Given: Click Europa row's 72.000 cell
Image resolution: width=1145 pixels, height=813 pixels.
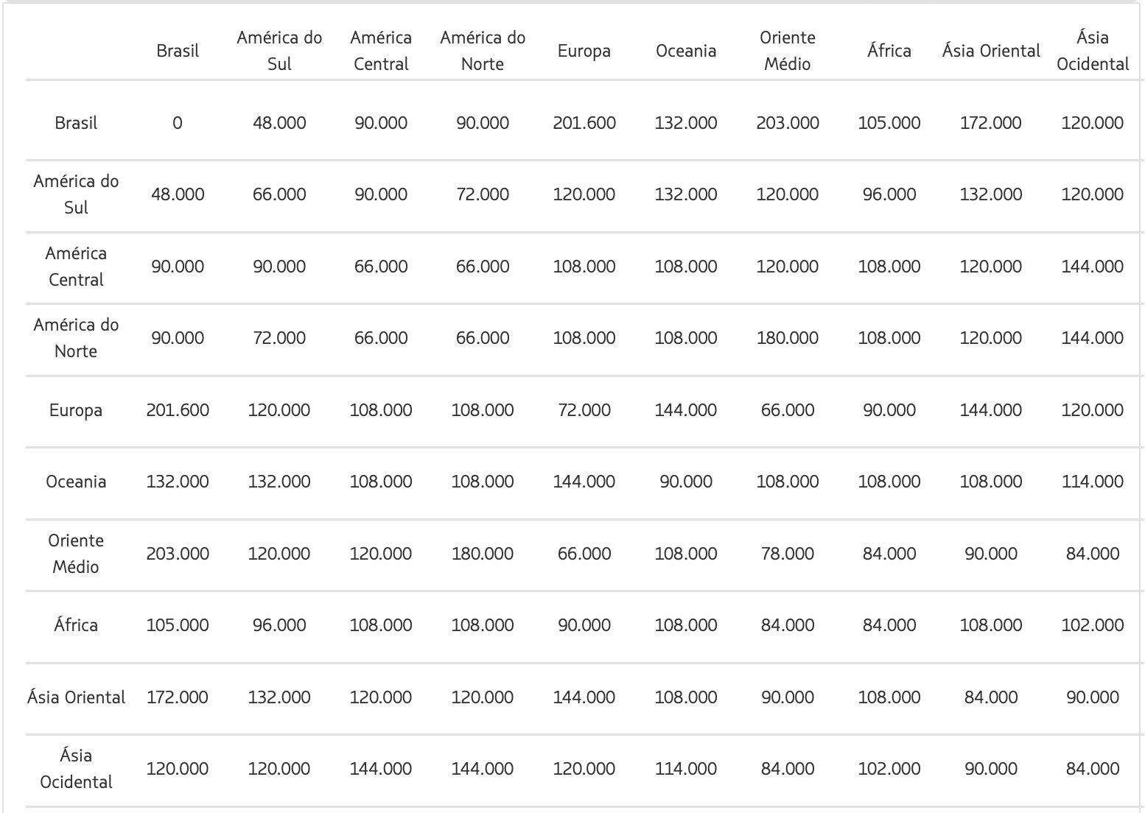Looking at the screenshot, I should point(584,410).
